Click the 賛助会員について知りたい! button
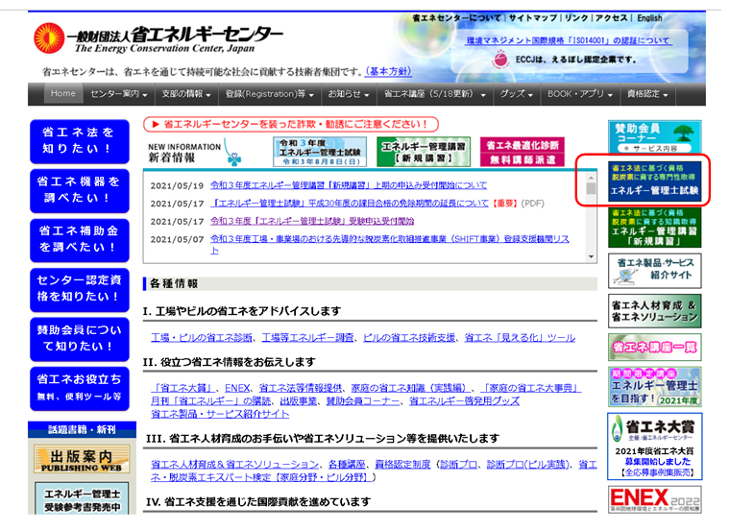Screen dimensions: 729x531 [x=80, y=339]
